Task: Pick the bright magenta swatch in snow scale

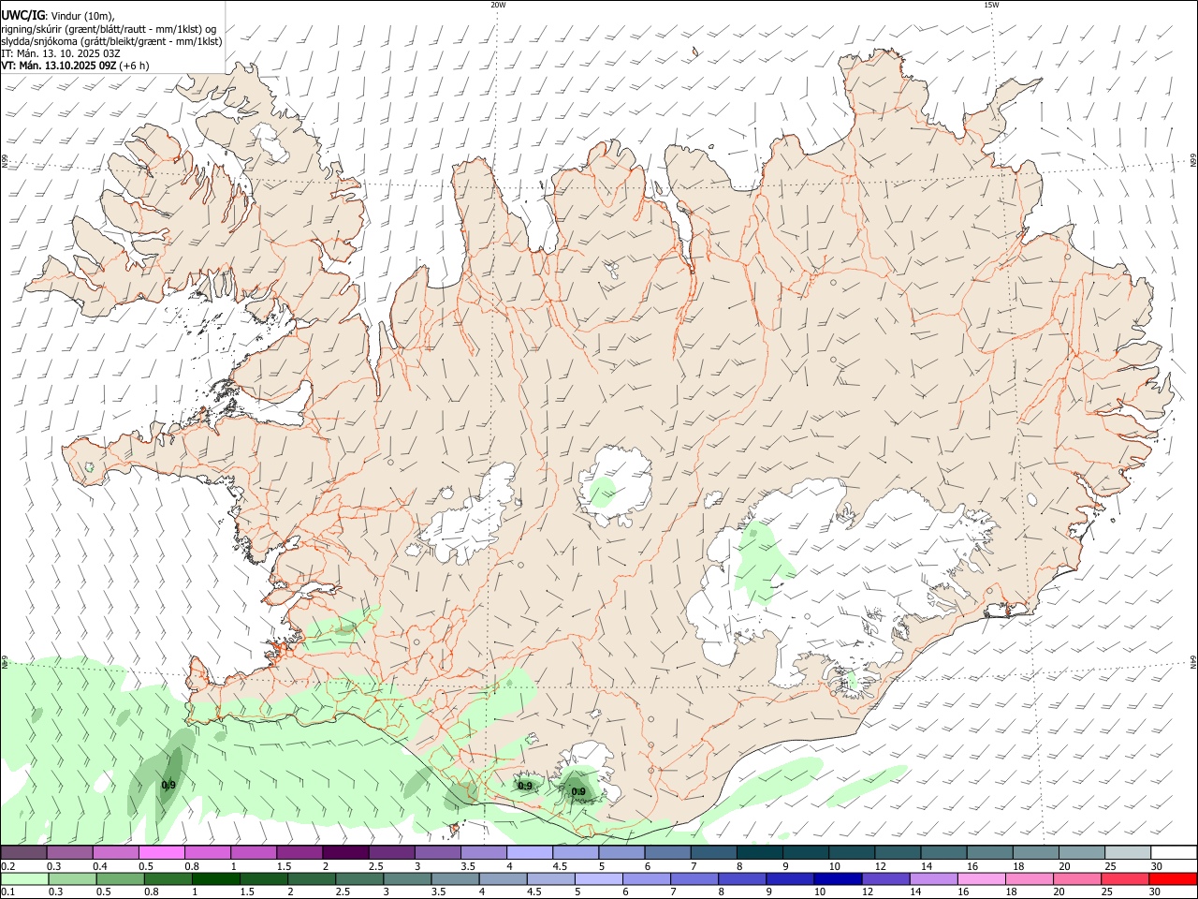Action: tap(162, 853)
